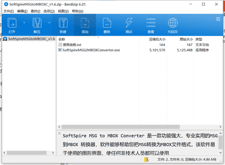
Task: Open the 帮助(H) menu
Action: [x=78, y=11]
